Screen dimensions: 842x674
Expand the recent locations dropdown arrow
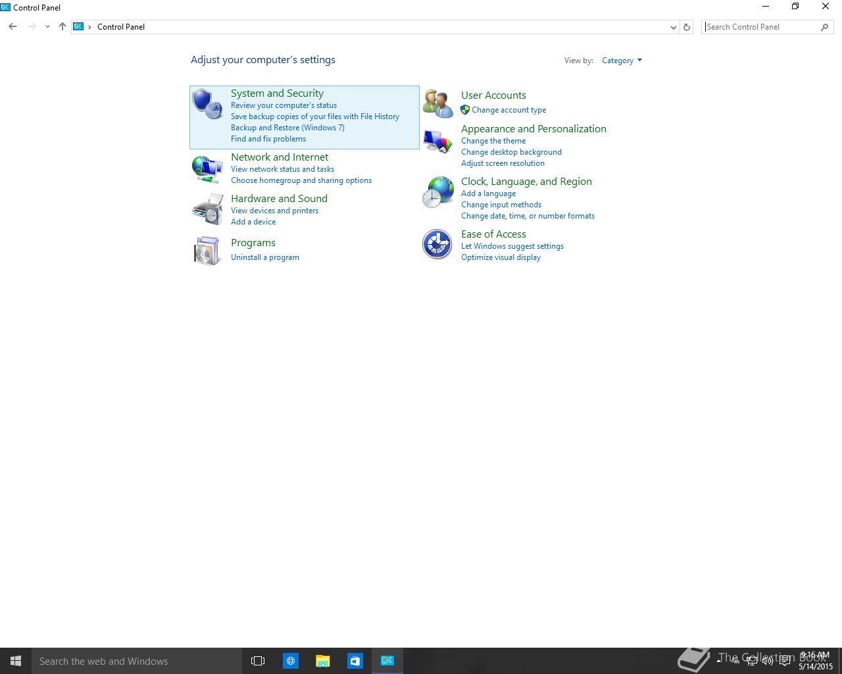pos(47,27)
